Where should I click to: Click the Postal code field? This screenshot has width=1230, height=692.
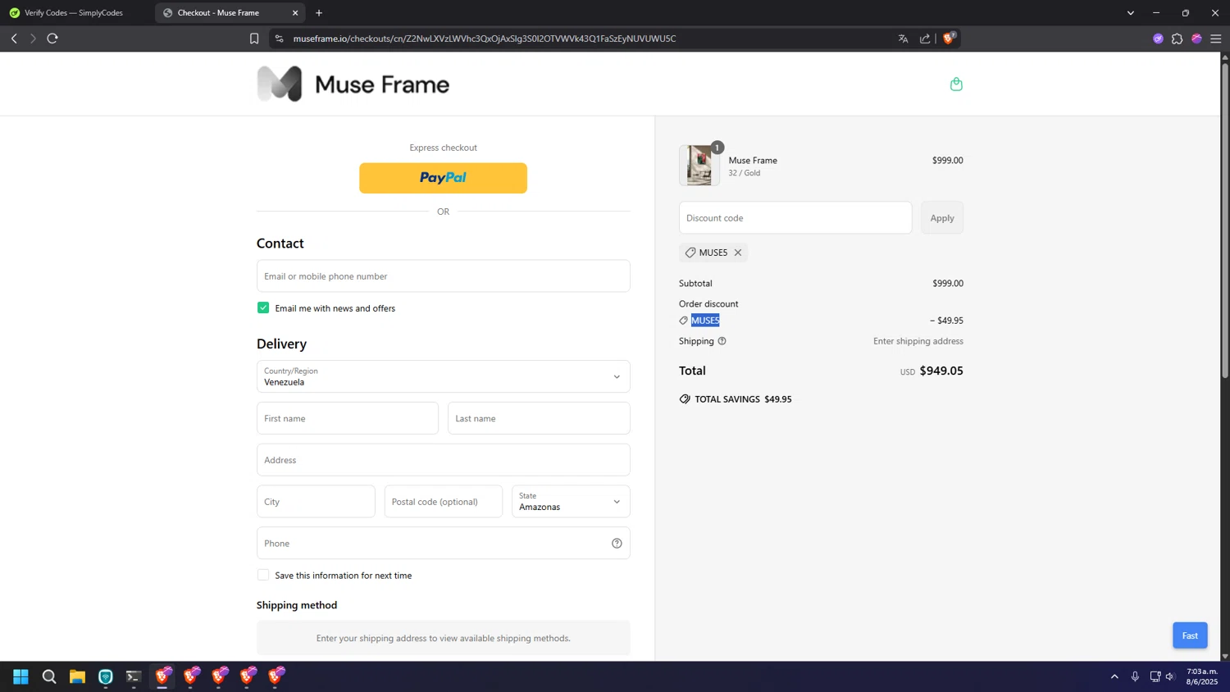444,501
